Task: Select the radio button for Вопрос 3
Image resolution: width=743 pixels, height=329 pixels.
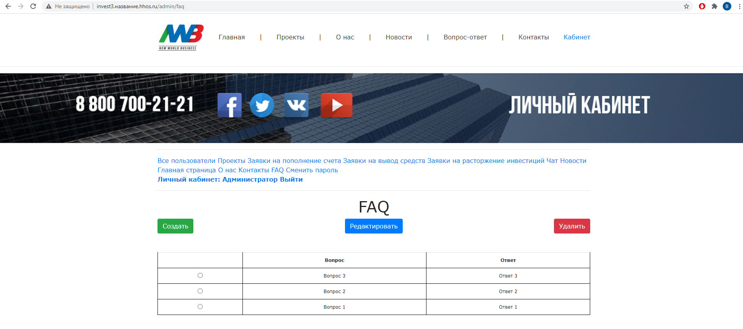Action: click(200, 276)
